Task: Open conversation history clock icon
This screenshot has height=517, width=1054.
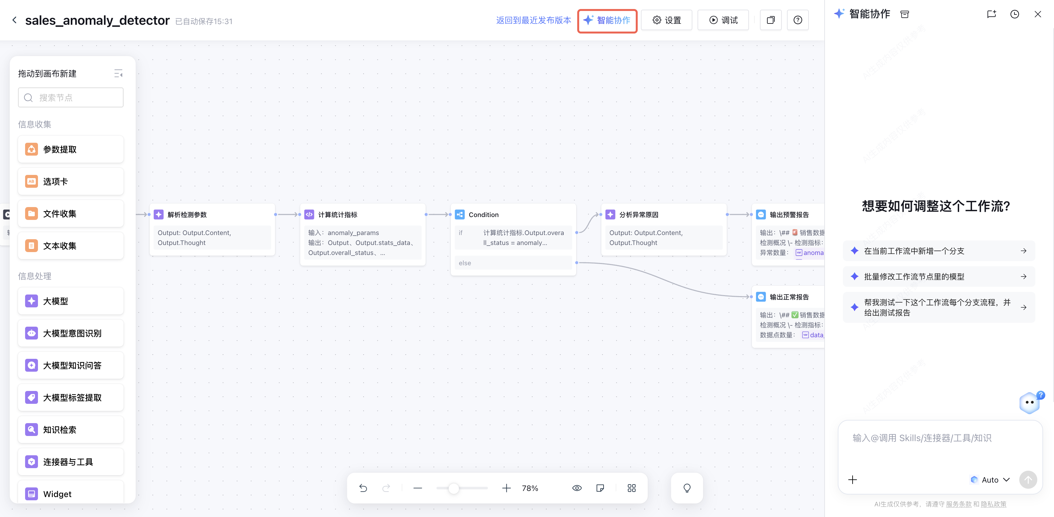Action: [x=1014, y=14]
